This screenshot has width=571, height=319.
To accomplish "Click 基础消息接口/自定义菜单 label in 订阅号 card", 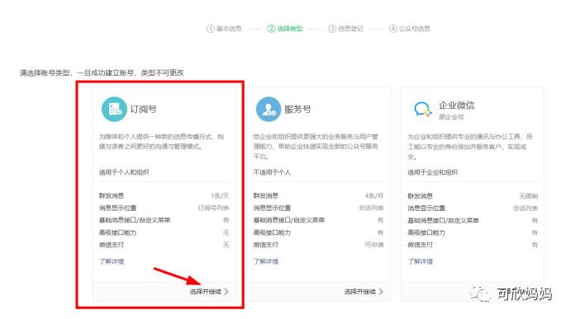I will (x=135, y=220).
